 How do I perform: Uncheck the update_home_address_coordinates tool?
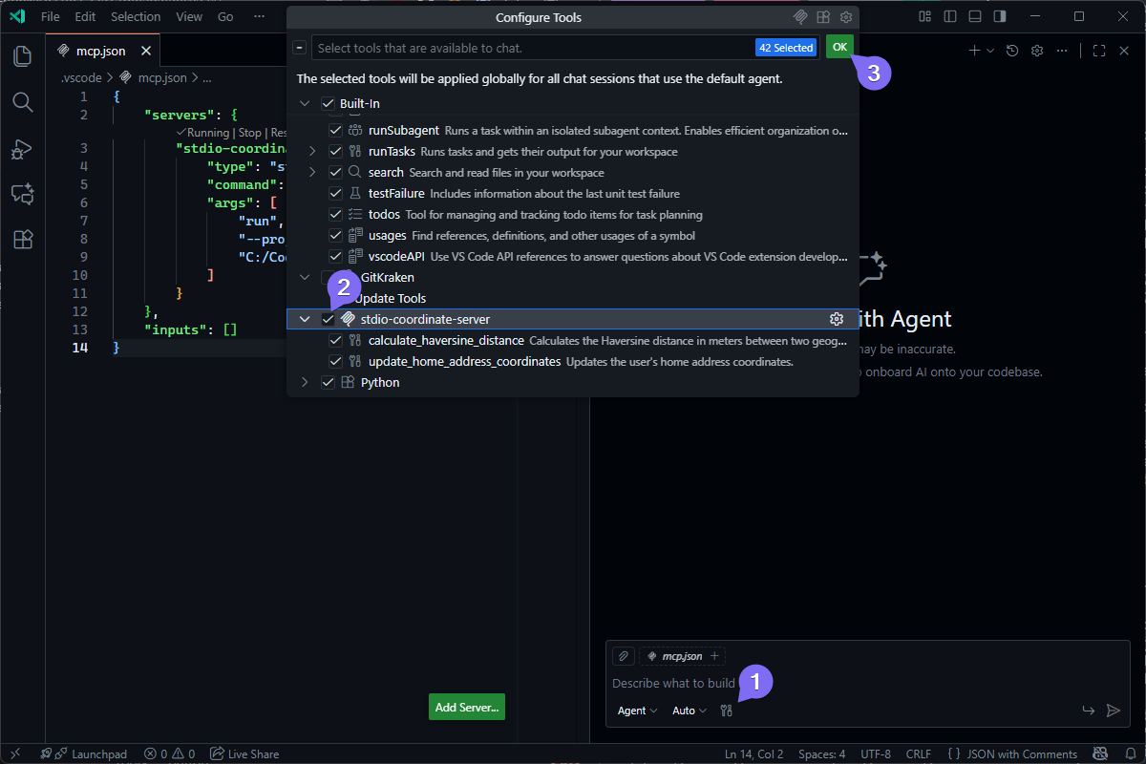point(335,361)
